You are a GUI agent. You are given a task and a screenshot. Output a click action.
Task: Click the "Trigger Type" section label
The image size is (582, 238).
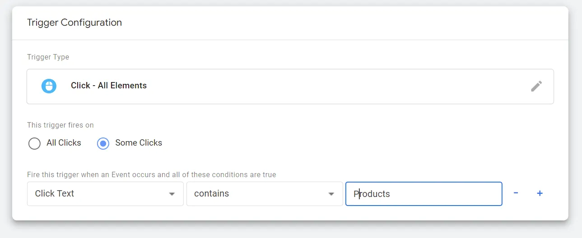click(48, 57)
